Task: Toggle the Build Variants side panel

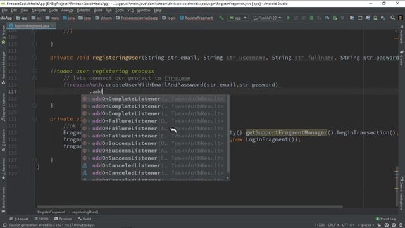Action: (3, 200)
